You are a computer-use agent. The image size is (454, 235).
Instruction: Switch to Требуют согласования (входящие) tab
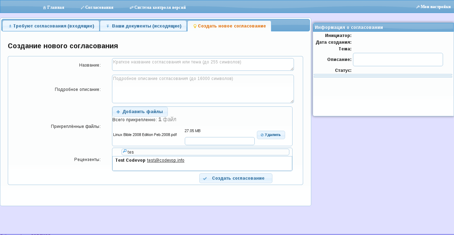[x=51, y=26]
